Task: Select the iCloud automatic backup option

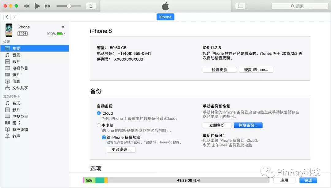Action: pyautogui.click(x=99, y=113)
